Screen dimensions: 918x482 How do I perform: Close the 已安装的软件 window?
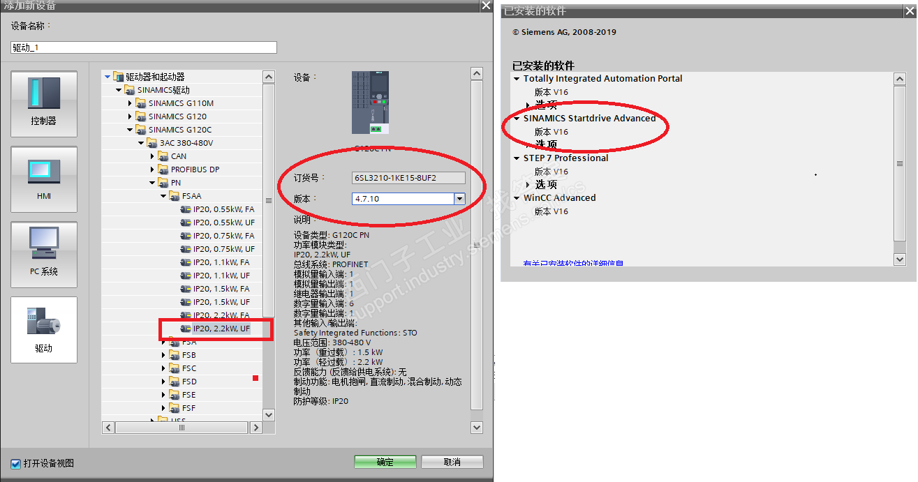(x=909, y=10)
